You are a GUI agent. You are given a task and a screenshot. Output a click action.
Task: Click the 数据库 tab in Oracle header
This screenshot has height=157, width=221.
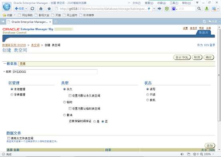coord(203,33)
